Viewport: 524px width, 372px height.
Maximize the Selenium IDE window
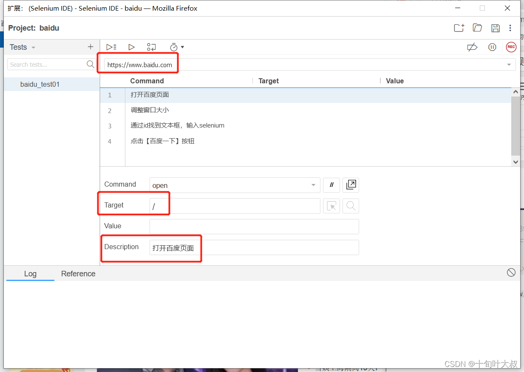(x=482, y=8)
